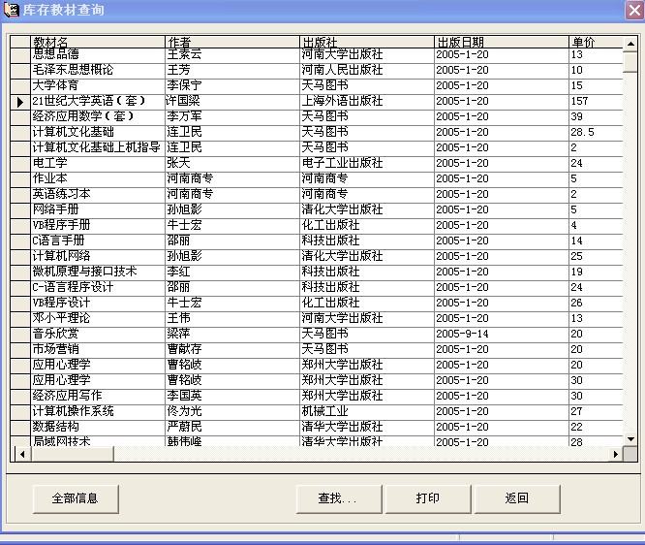Click the 教材名 column header
This screenshot has height=545, width=645.
(x=98, y=42)
